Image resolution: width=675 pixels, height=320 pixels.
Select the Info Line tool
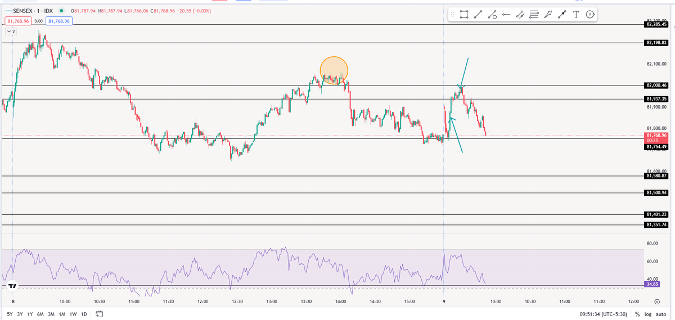coord(492,15)
